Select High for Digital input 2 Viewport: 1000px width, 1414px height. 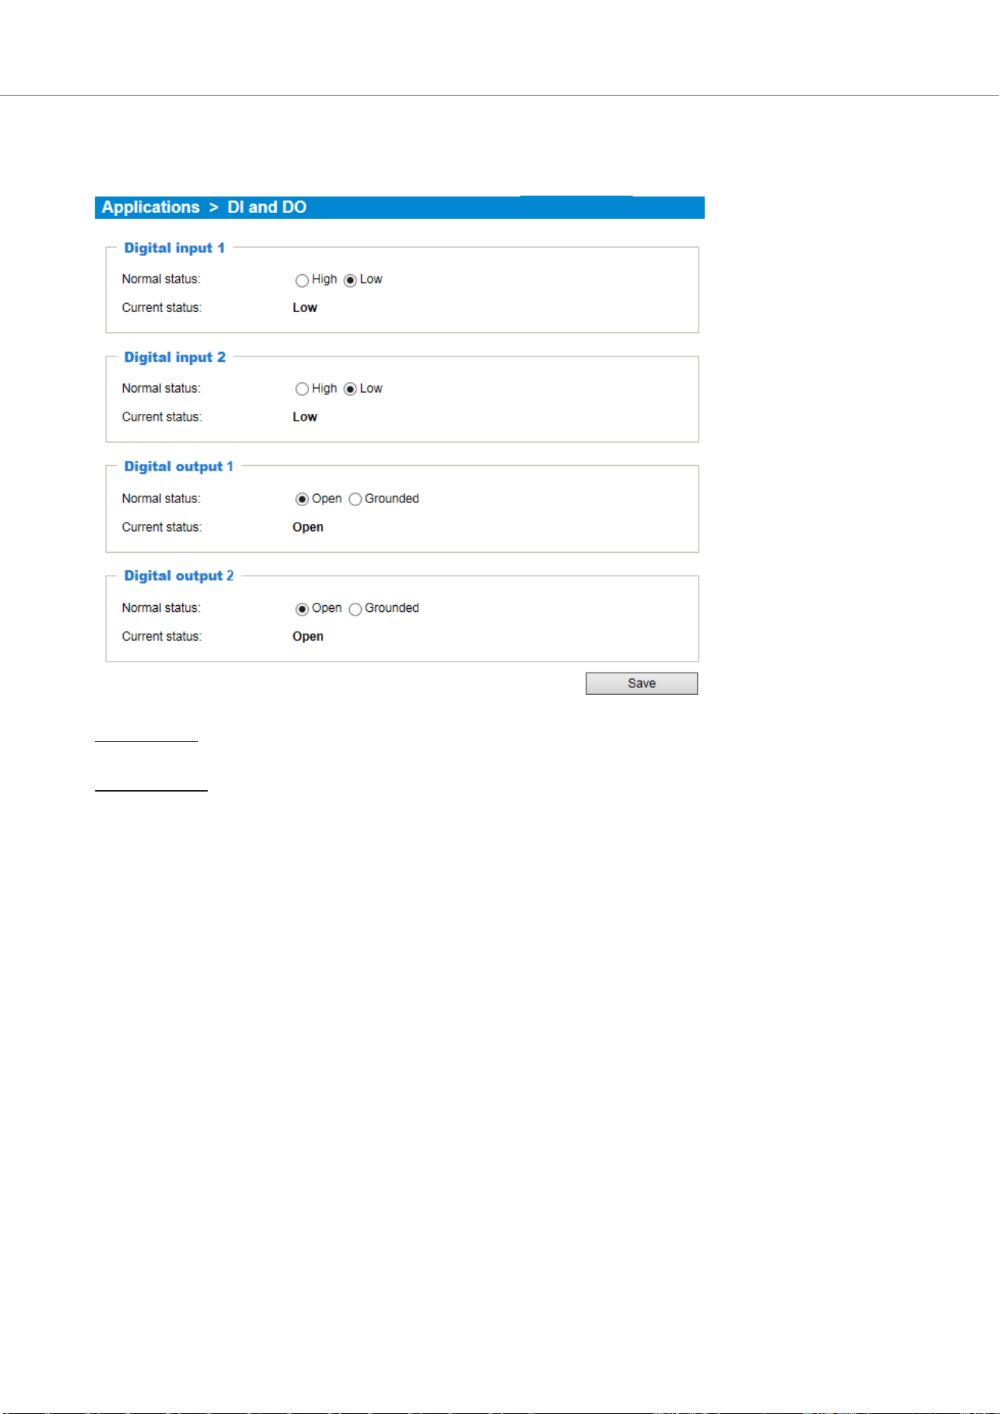click(x=302, y=389)
